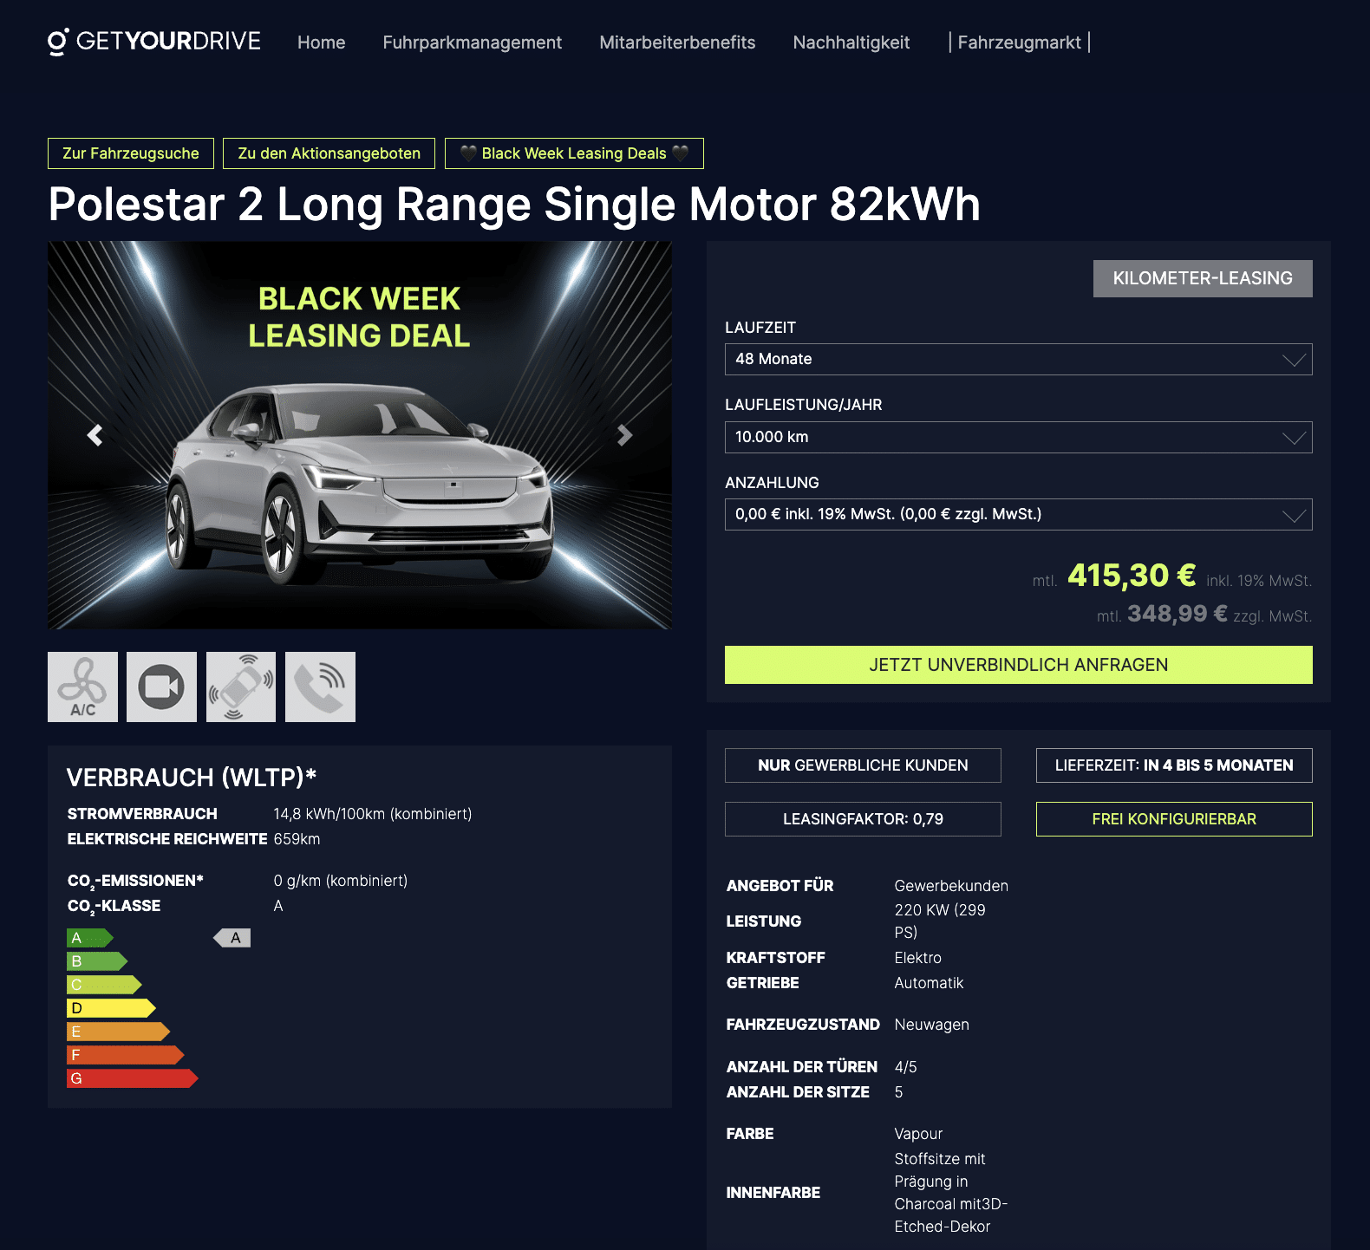Click the F efficiency class bar
Viewport: 1370px width, 1250px height.
125,1055
